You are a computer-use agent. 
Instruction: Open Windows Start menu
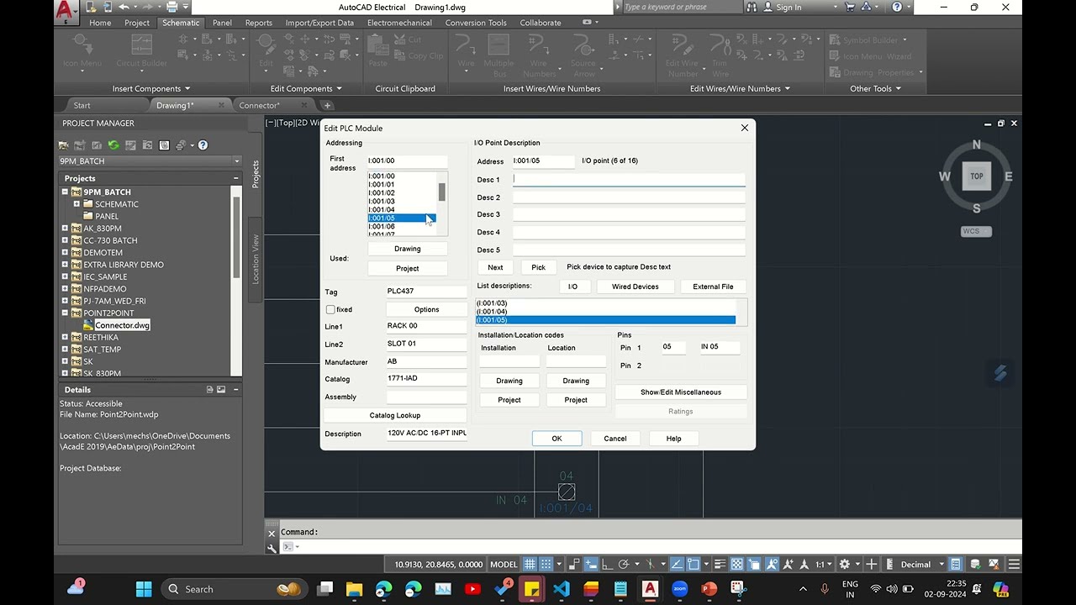[144, 588]
